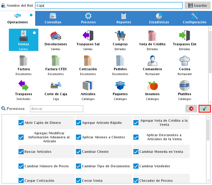Open the Compras shopping cart icon
This screenshot has width=212, height=185.
(x=120, y=36)
